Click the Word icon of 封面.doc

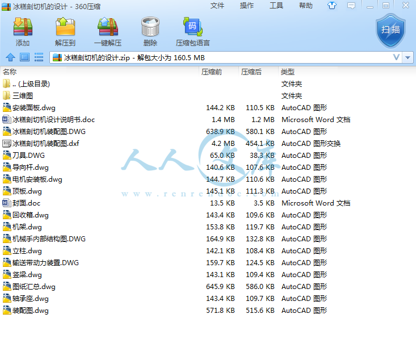tap(6, 203)
